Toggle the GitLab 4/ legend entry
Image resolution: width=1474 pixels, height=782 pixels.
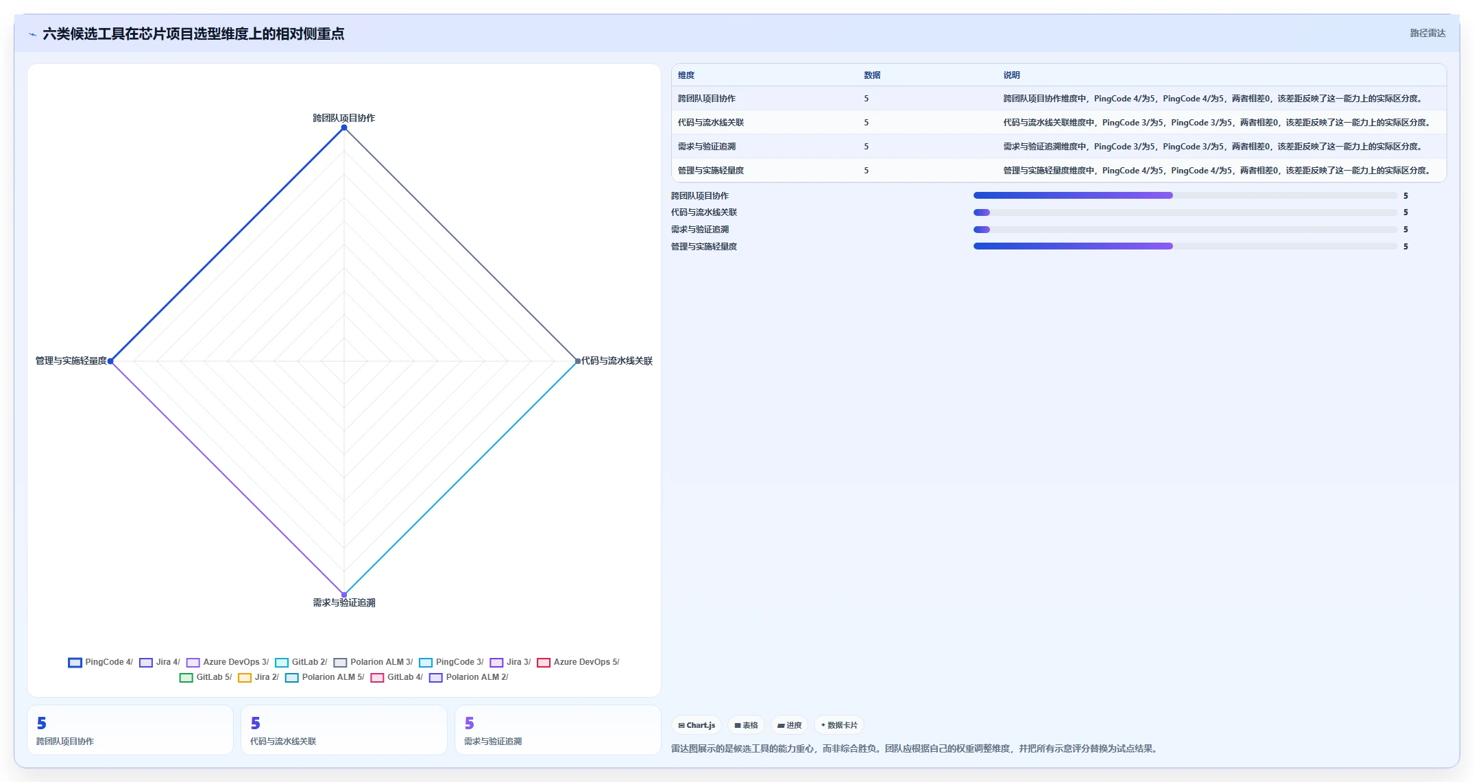point(396,677)
